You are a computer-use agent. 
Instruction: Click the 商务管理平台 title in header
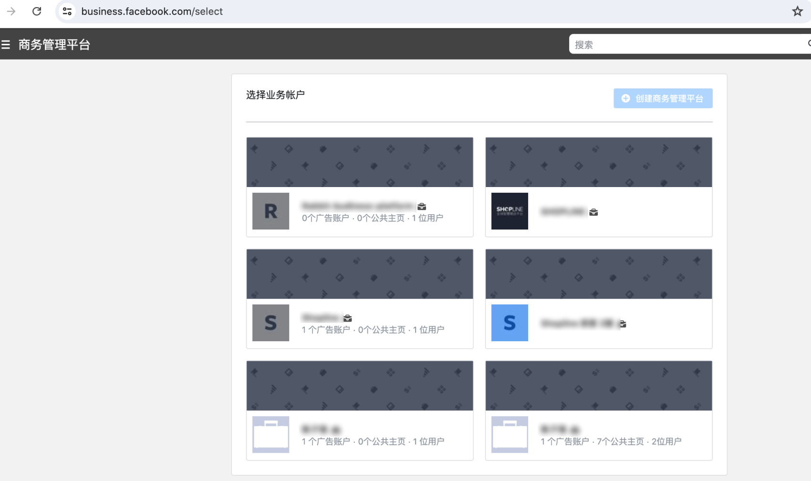54,45
